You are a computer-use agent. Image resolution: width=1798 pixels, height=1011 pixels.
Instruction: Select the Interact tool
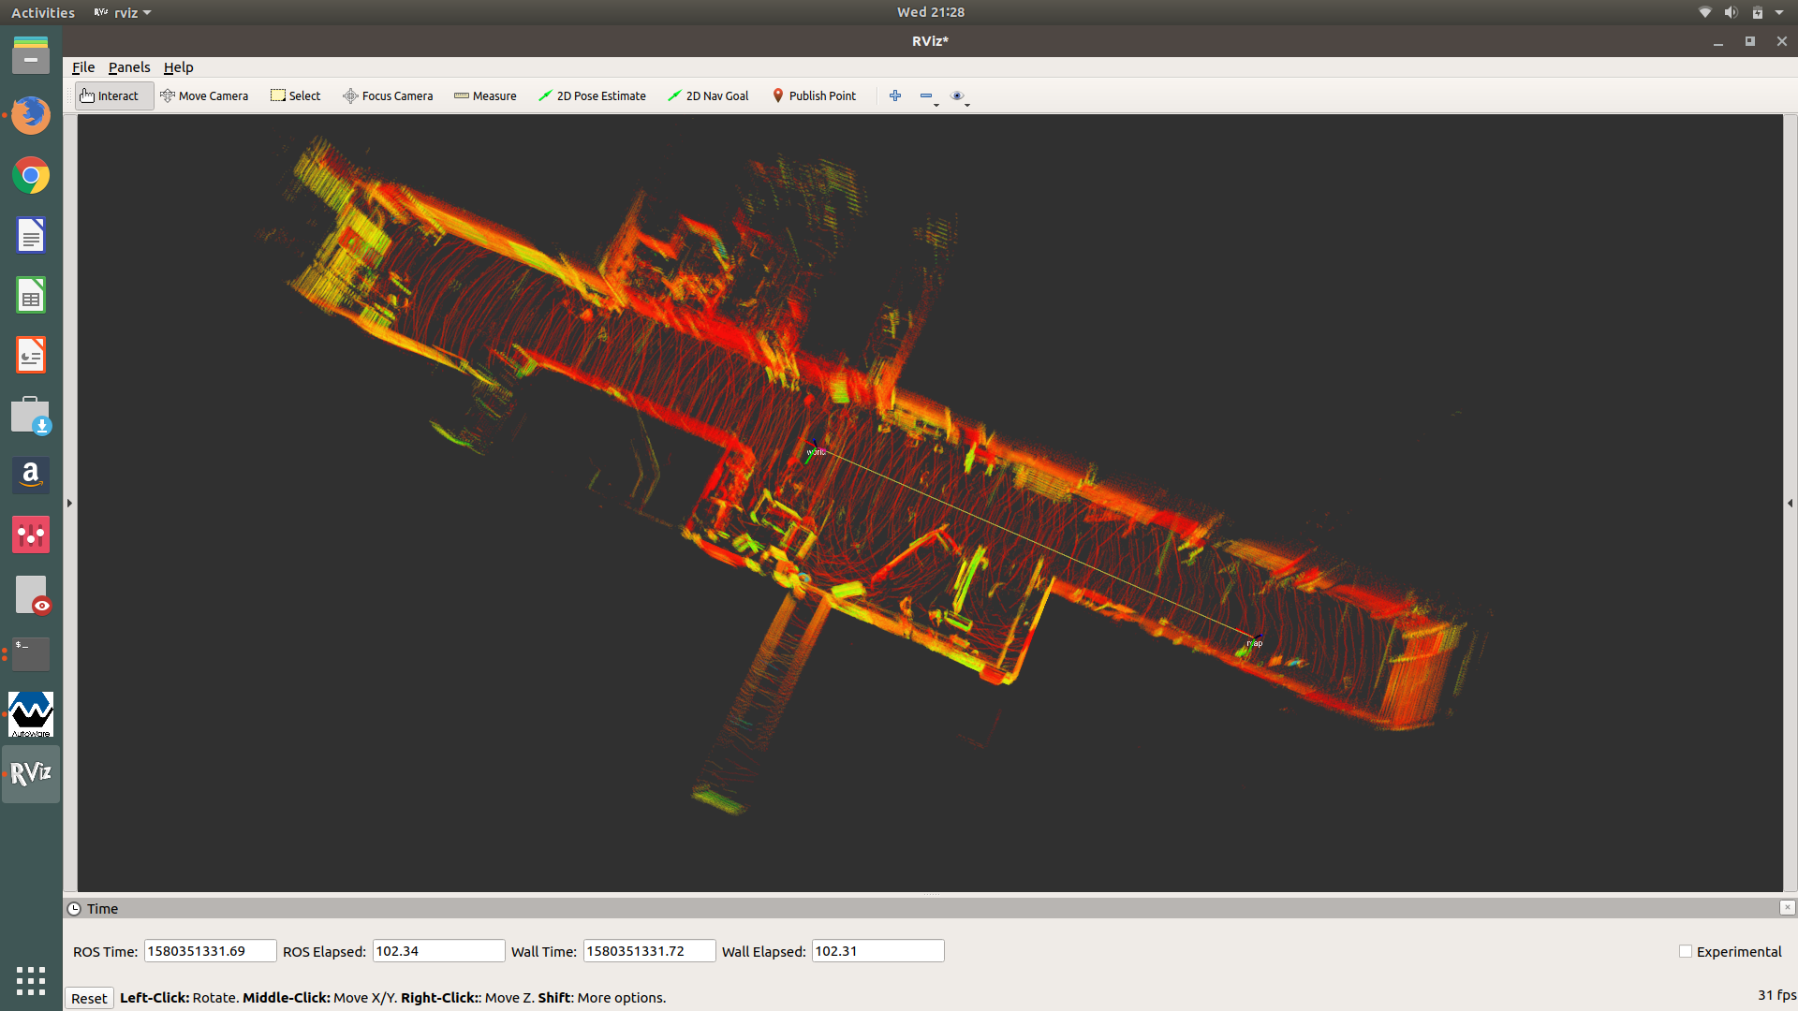110,95
